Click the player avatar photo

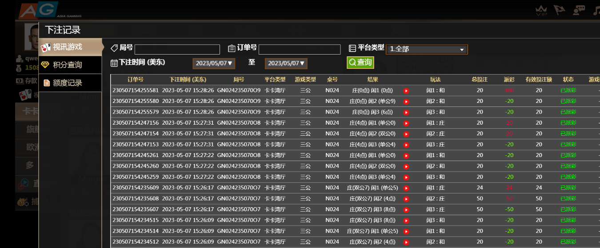click(31, 37)
